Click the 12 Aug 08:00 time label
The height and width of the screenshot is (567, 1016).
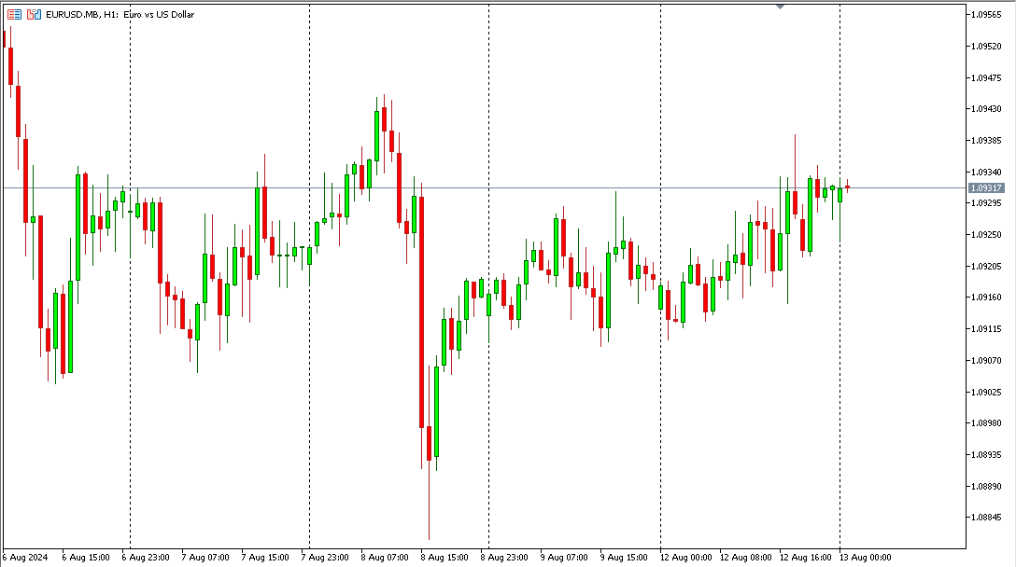(x=746, y=558)
